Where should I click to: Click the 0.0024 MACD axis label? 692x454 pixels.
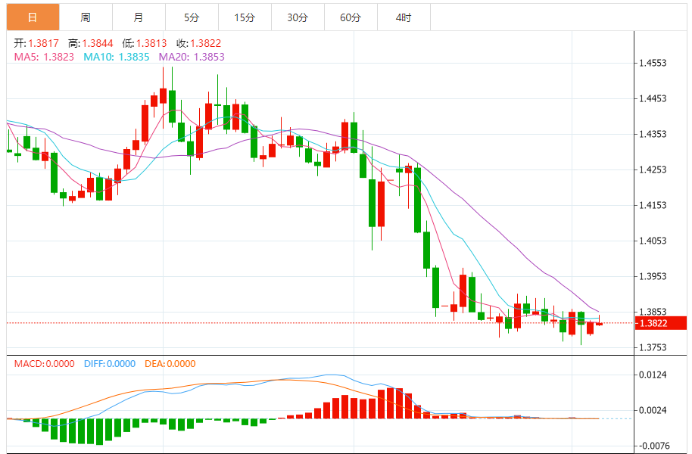pyautogui.click(x=653, y=410)
